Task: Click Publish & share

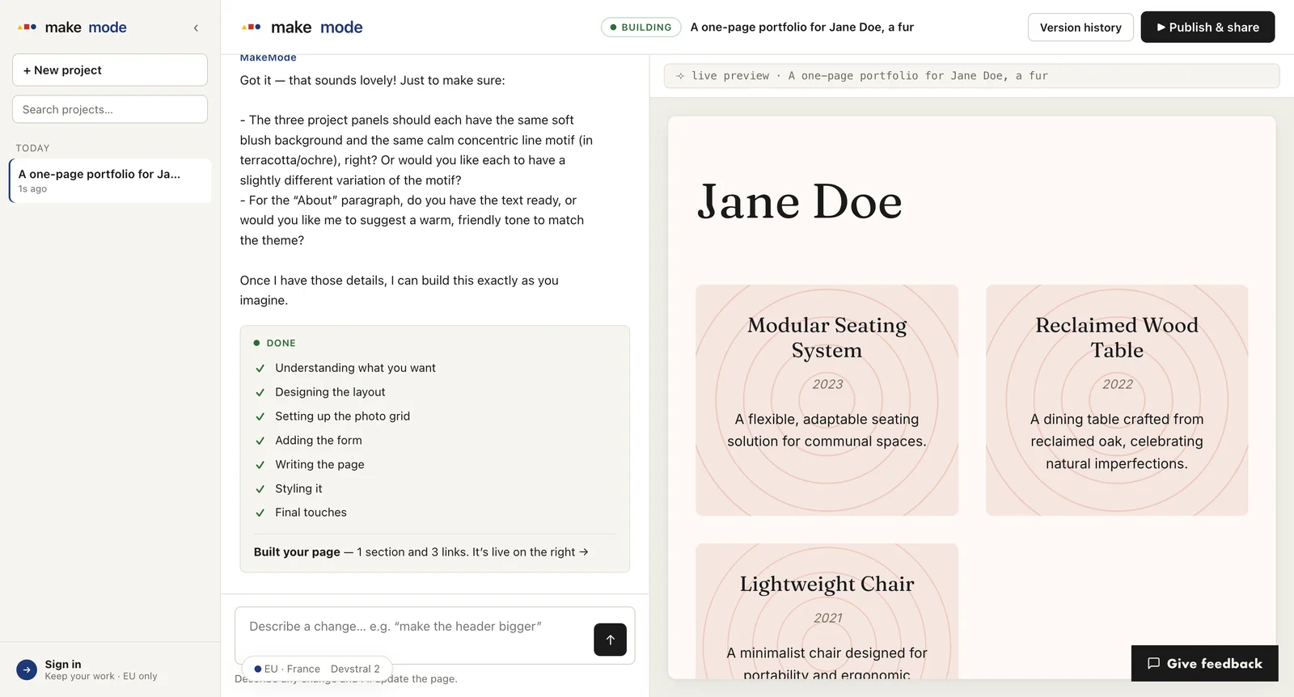Action: click(1207, 27)
